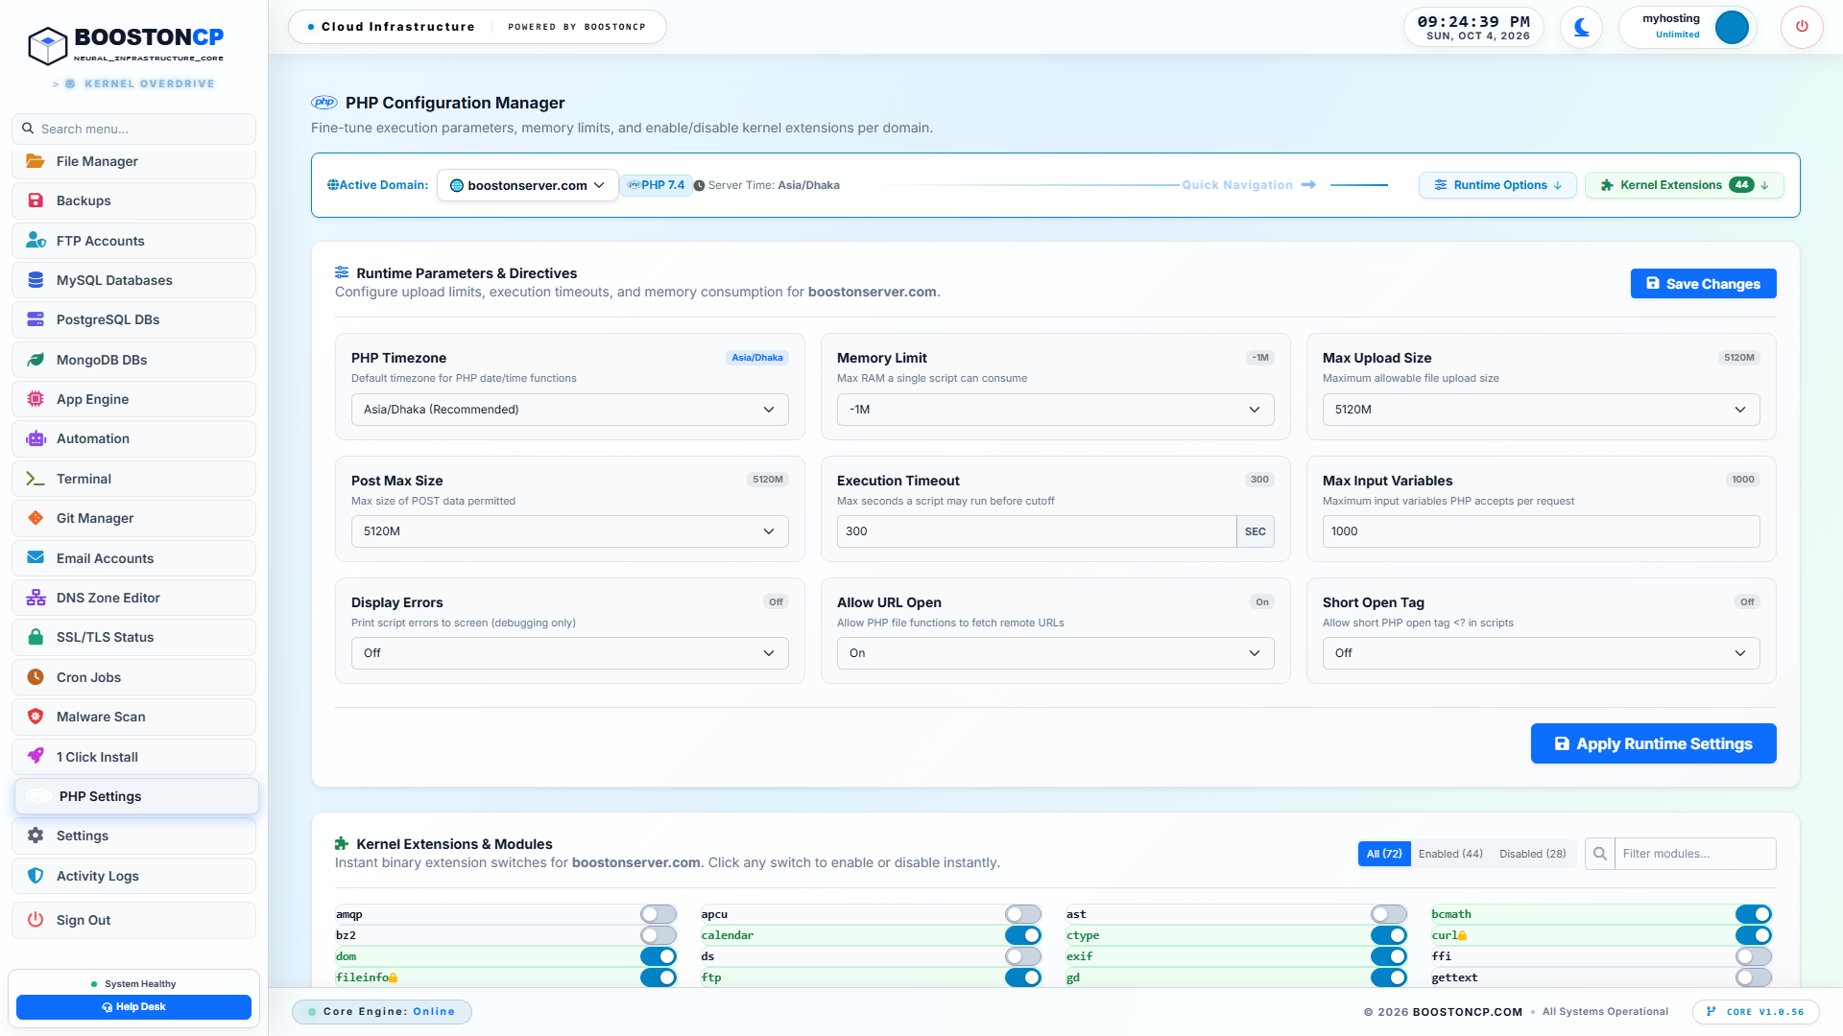Click Apply Runtime Settings button

click(x=1653, y=743)
